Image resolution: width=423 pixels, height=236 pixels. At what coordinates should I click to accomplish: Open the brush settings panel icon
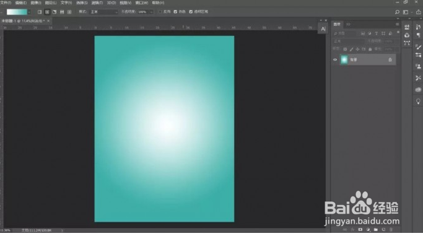pyautogui.click(x=418, y=47)
